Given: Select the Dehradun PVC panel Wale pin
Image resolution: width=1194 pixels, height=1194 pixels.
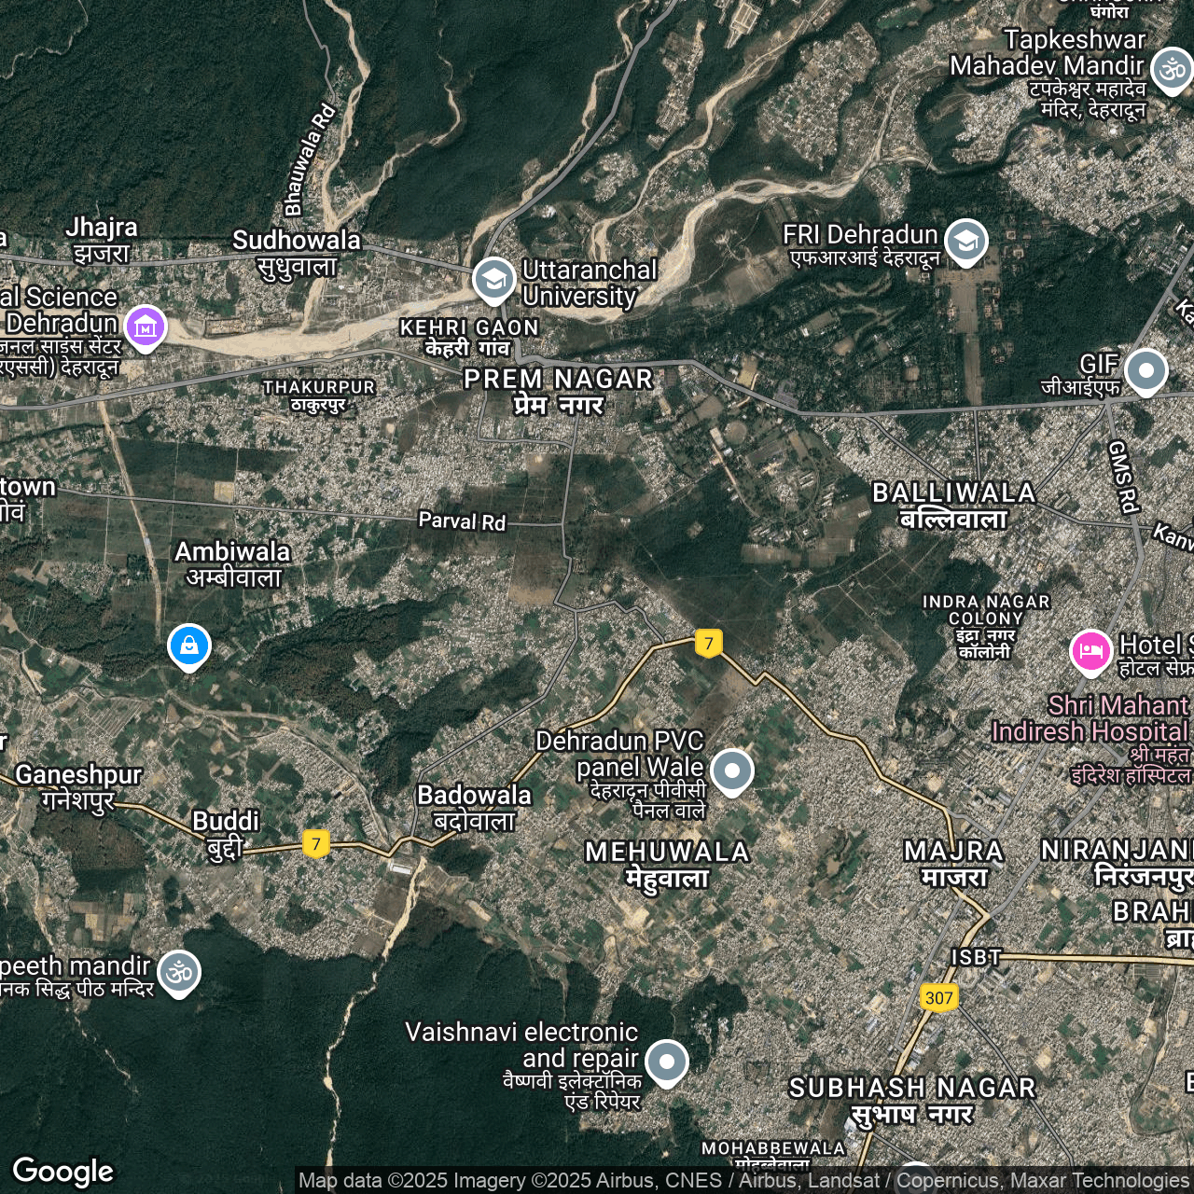Looking at the screenshot, I should click(732, 771).
